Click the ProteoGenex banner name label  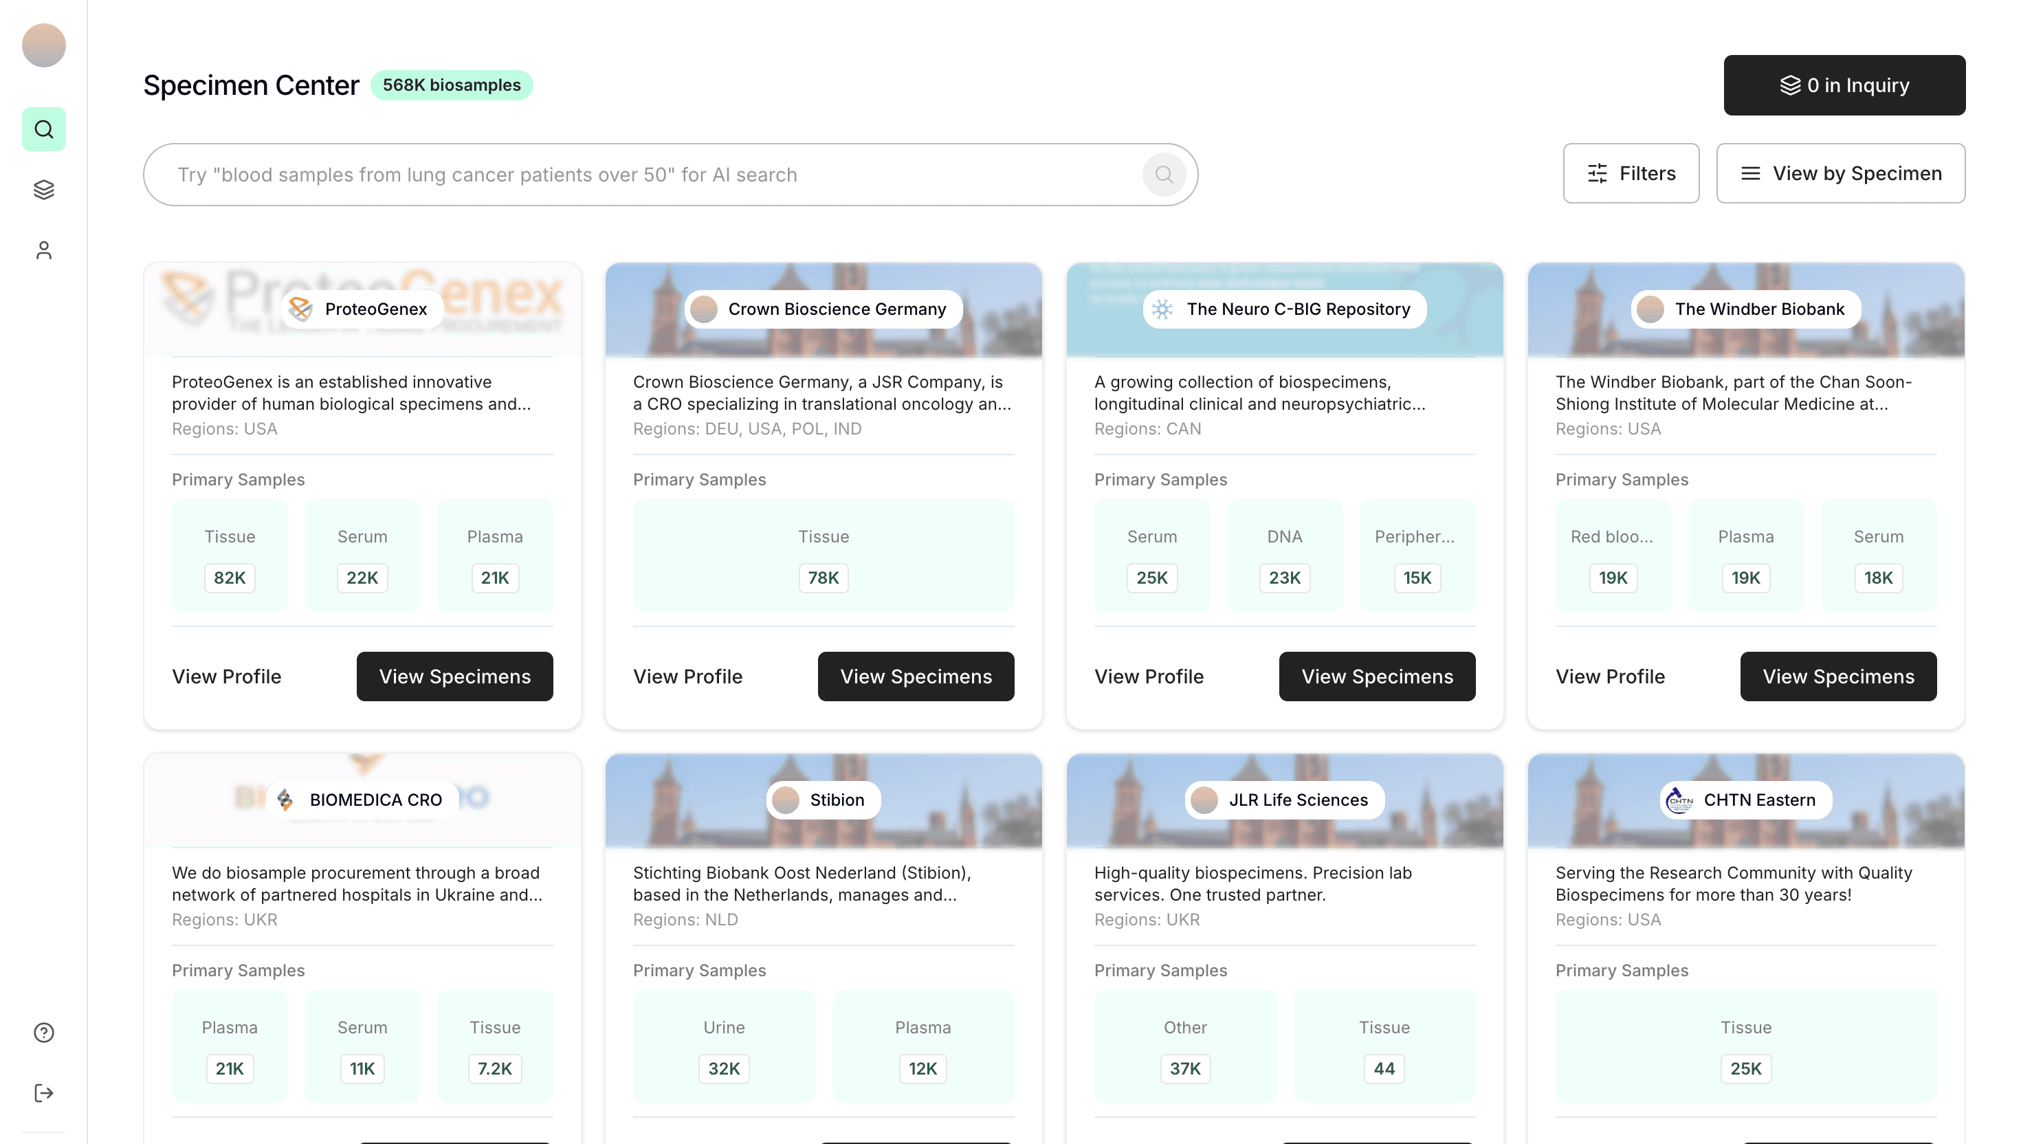pyautogui.click(x=376, y=309)
